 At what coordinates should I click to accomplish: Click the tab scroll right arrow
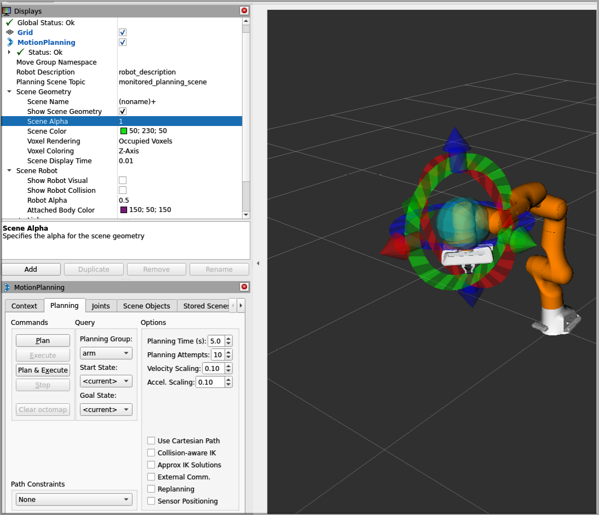(241, 306)
